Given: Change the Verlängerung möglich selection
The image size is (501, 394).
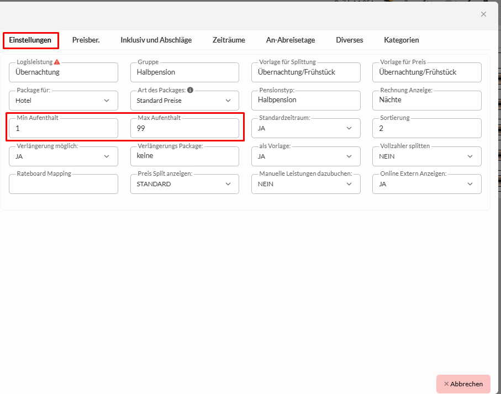Looking at the screenshot, I should point(64,156).
